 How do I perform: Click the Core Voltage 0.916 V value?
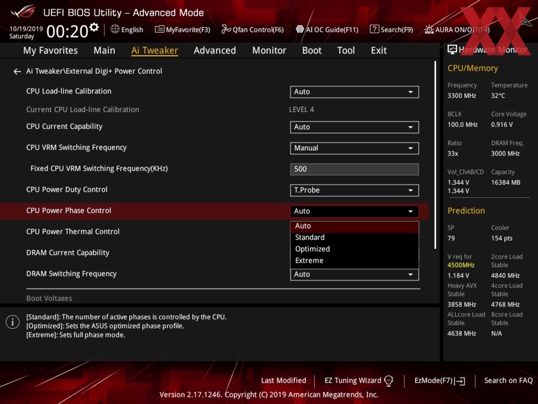502,125
